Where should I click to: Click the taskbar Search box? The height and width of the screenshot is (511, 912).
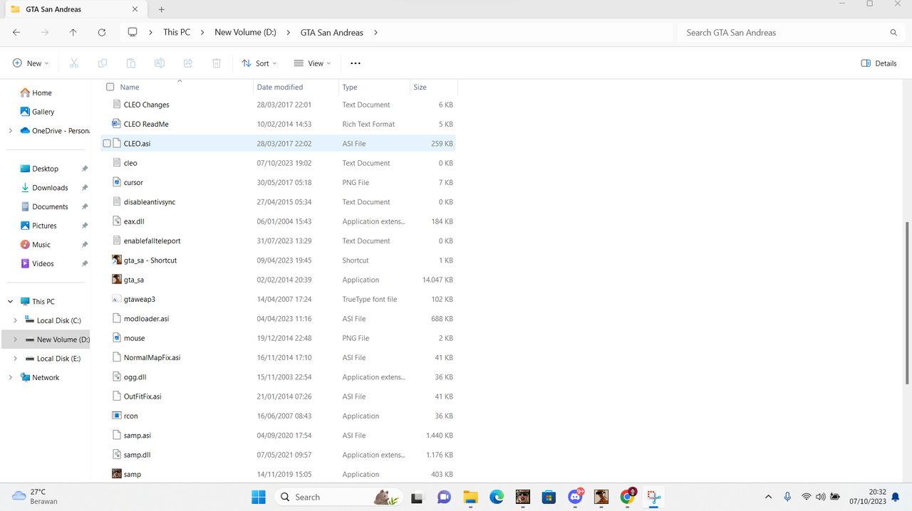click(338, 497)
